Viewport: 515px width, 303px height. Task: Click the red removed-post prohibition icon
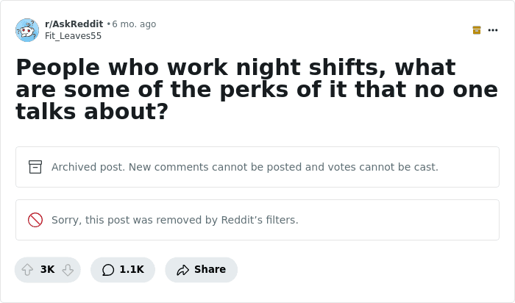(35, 220)
